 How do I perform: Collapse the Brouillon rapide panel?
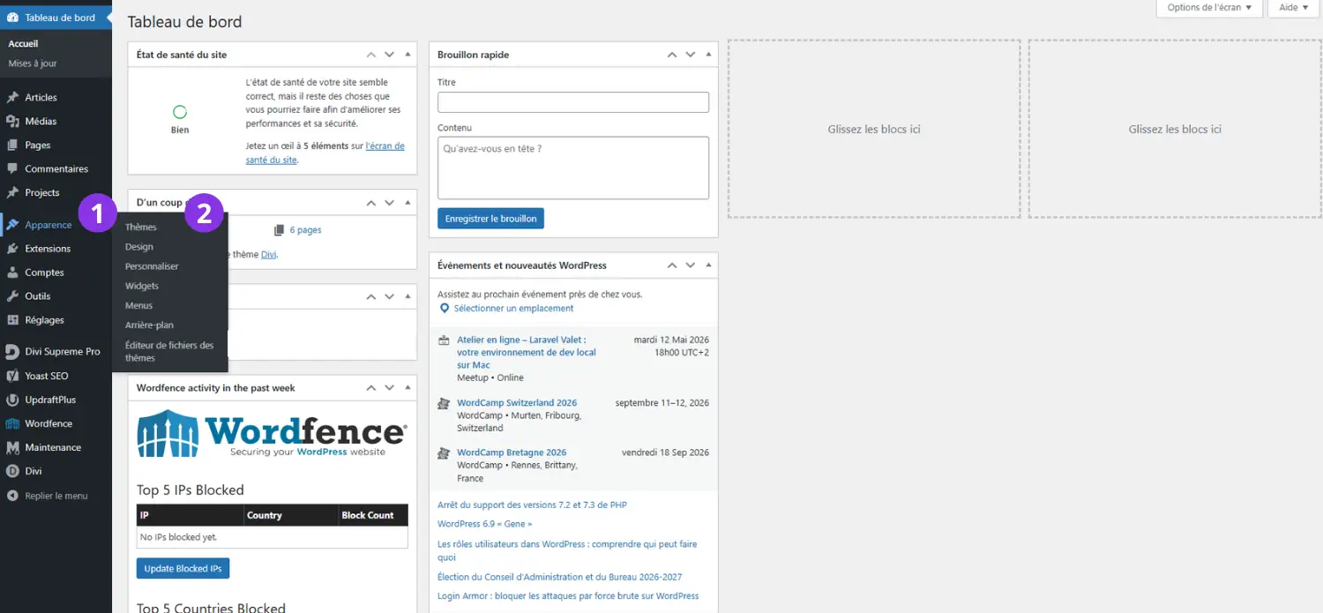point(708,55)
